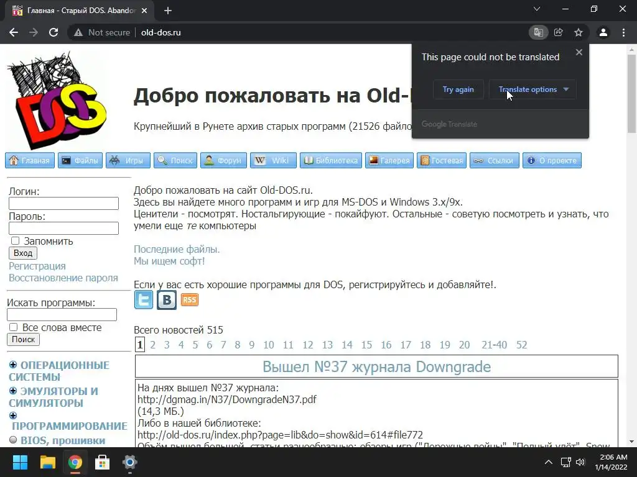Click the address bar URL old-dos.ru
Screen dimensions: 637x477
tap(161, 32)
